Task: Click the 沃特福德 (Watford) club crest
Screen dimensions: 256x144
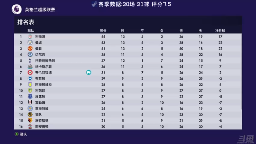Action: point(30,121)
